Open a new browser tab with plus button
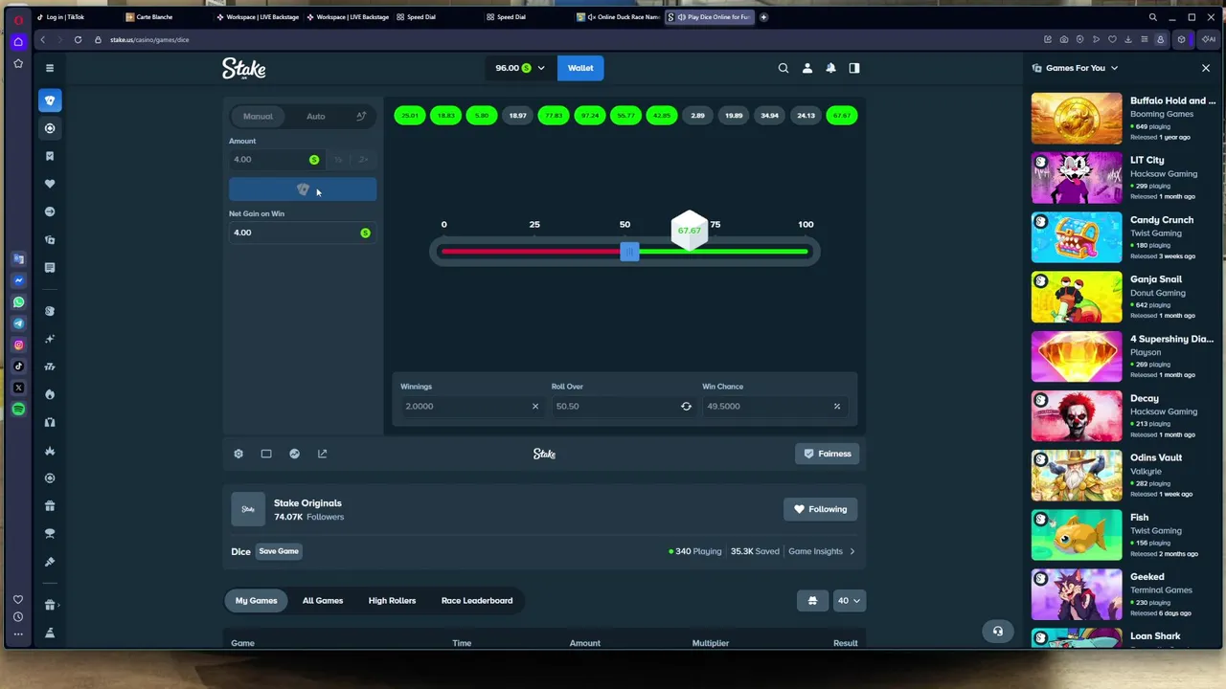This screenshot has width=1226, height=689. coord(763,17)
